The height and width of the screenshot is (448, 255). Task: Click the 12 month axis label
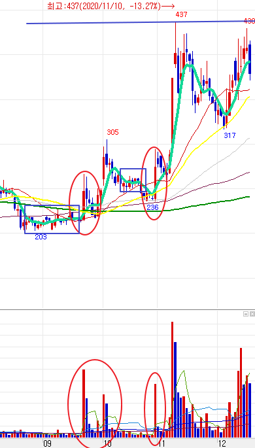pyautogui.click(x=222, y=443)
